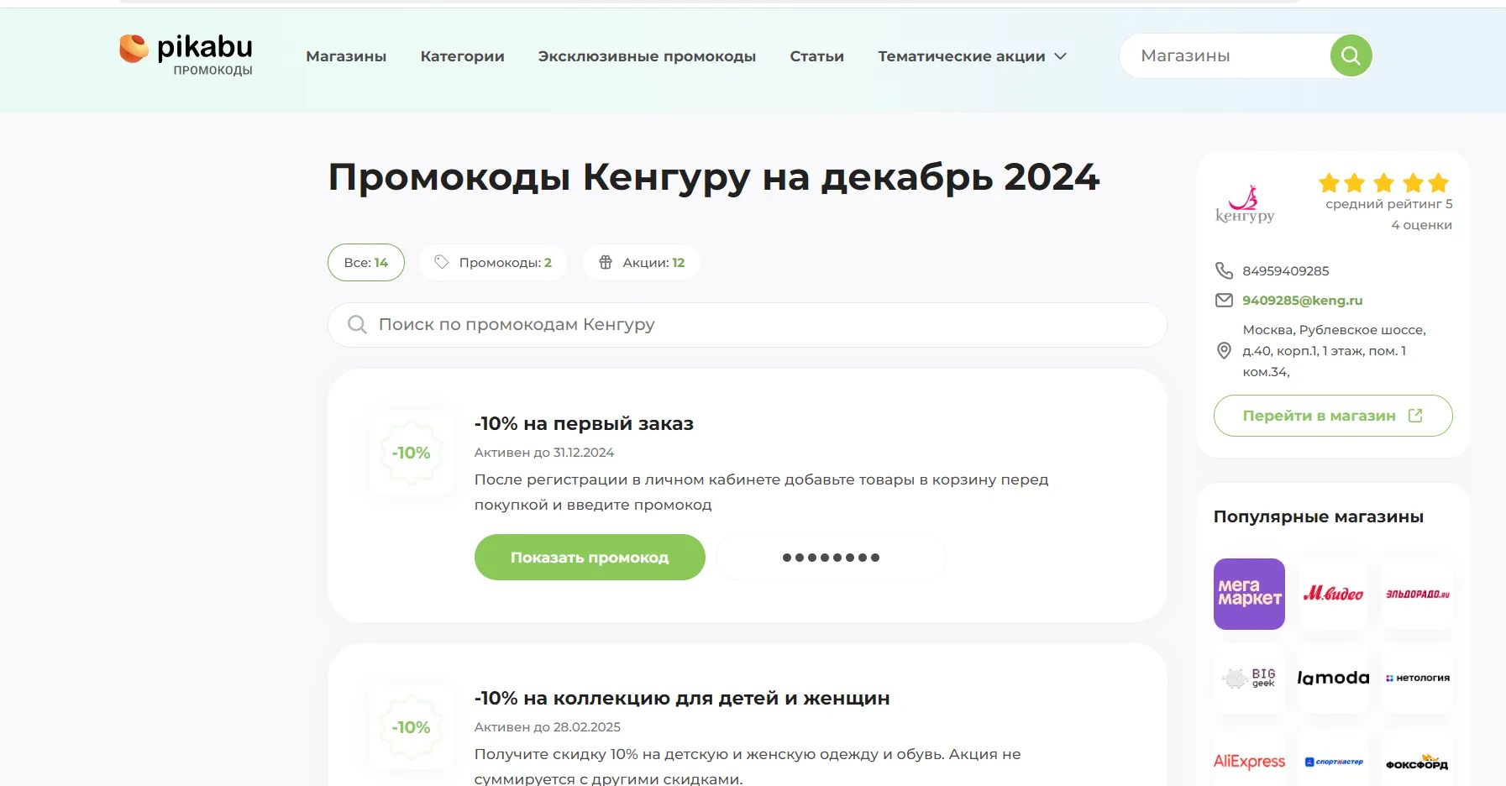Screen dimensions: 1506x786
Task: Open the -10% на коллекцию для детей и женщин title
Action: pyautogui.click(x=682, y=698)
